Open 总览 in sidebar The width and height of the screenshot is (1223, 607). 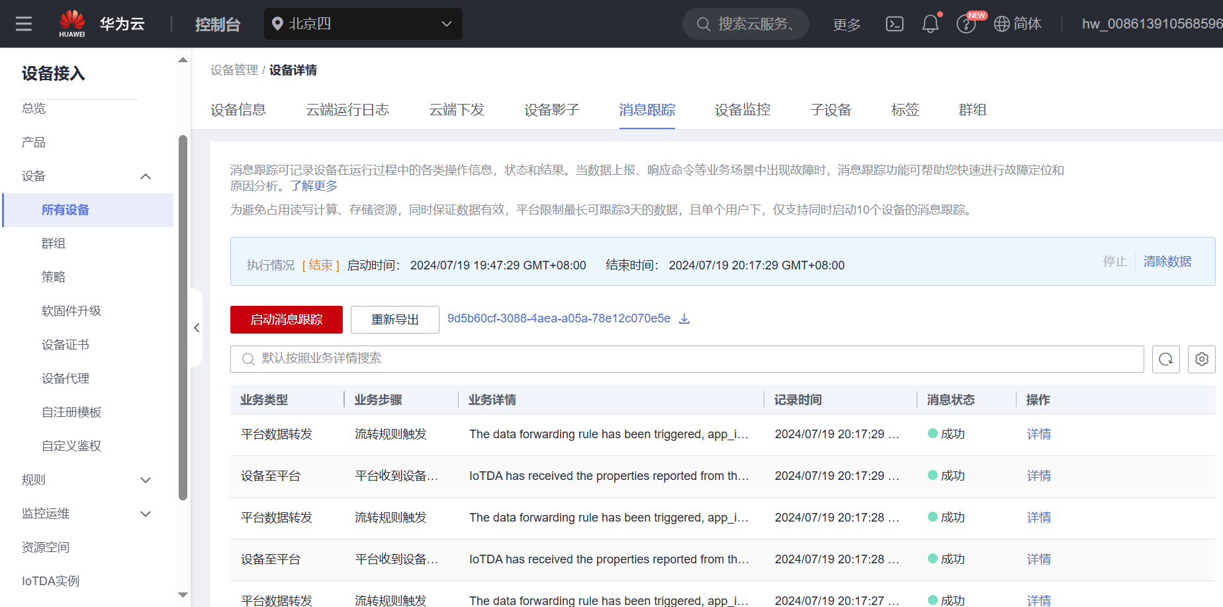34,109
